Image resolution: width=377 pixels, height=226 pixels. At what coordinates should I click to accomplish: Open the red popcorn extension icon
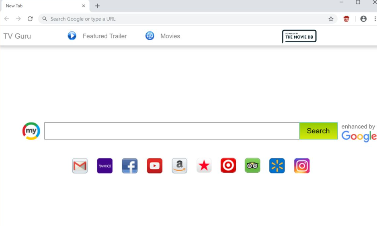click(346, 19)
